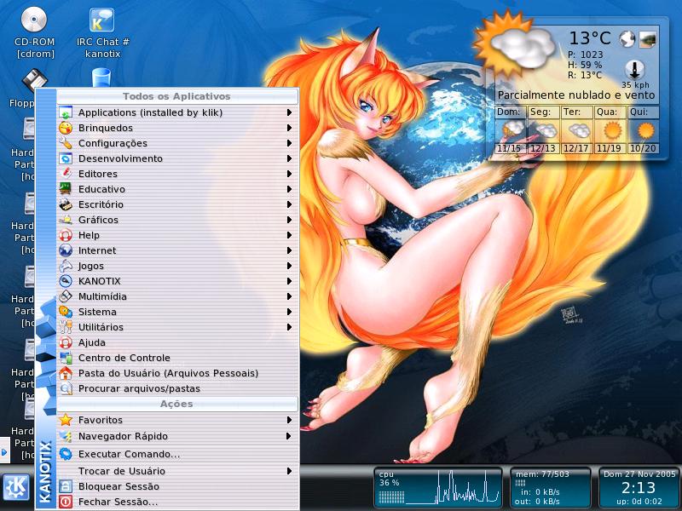Choose Bloquear Sessão
682x511 pixels.
177,486
